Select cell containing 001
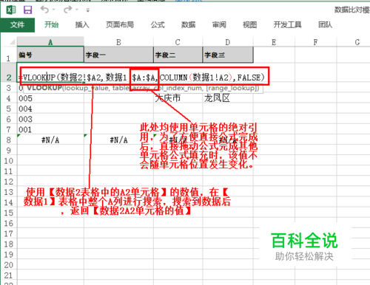 (50, 129)
